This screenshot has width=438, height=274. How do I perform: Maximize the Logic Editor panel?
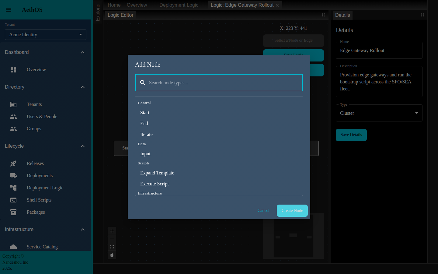tap(324, 15)
